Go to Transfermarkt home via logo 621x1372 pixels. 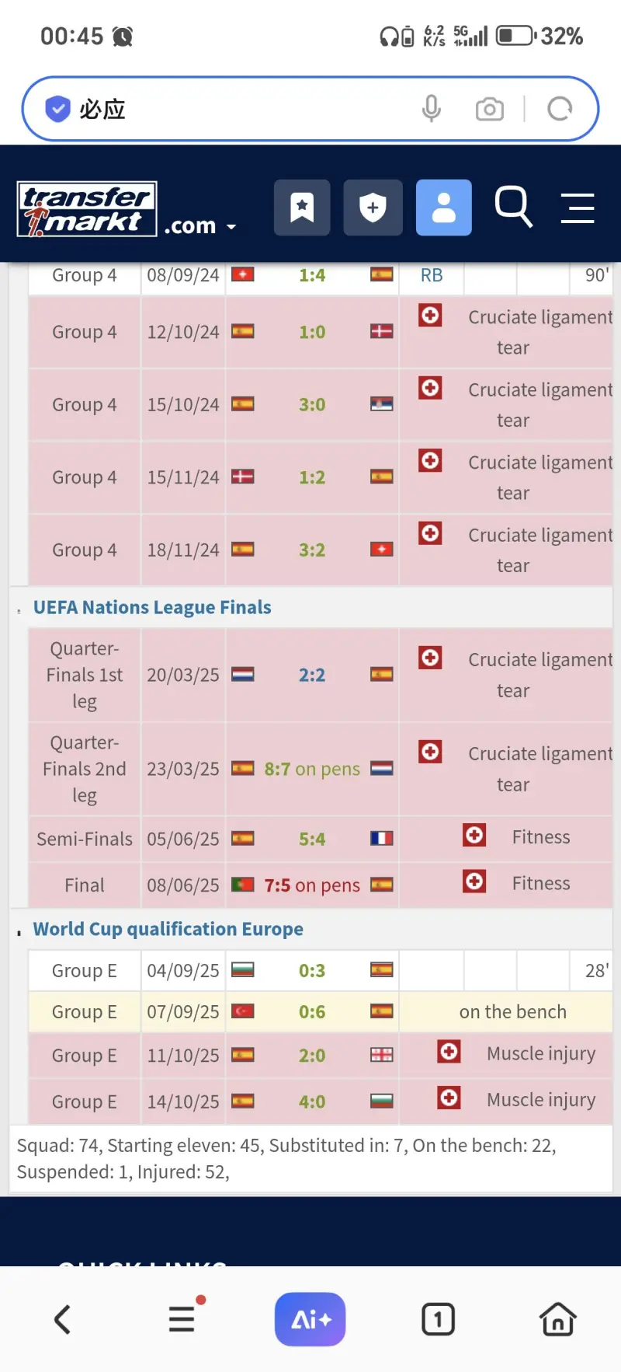click(87, 208)
